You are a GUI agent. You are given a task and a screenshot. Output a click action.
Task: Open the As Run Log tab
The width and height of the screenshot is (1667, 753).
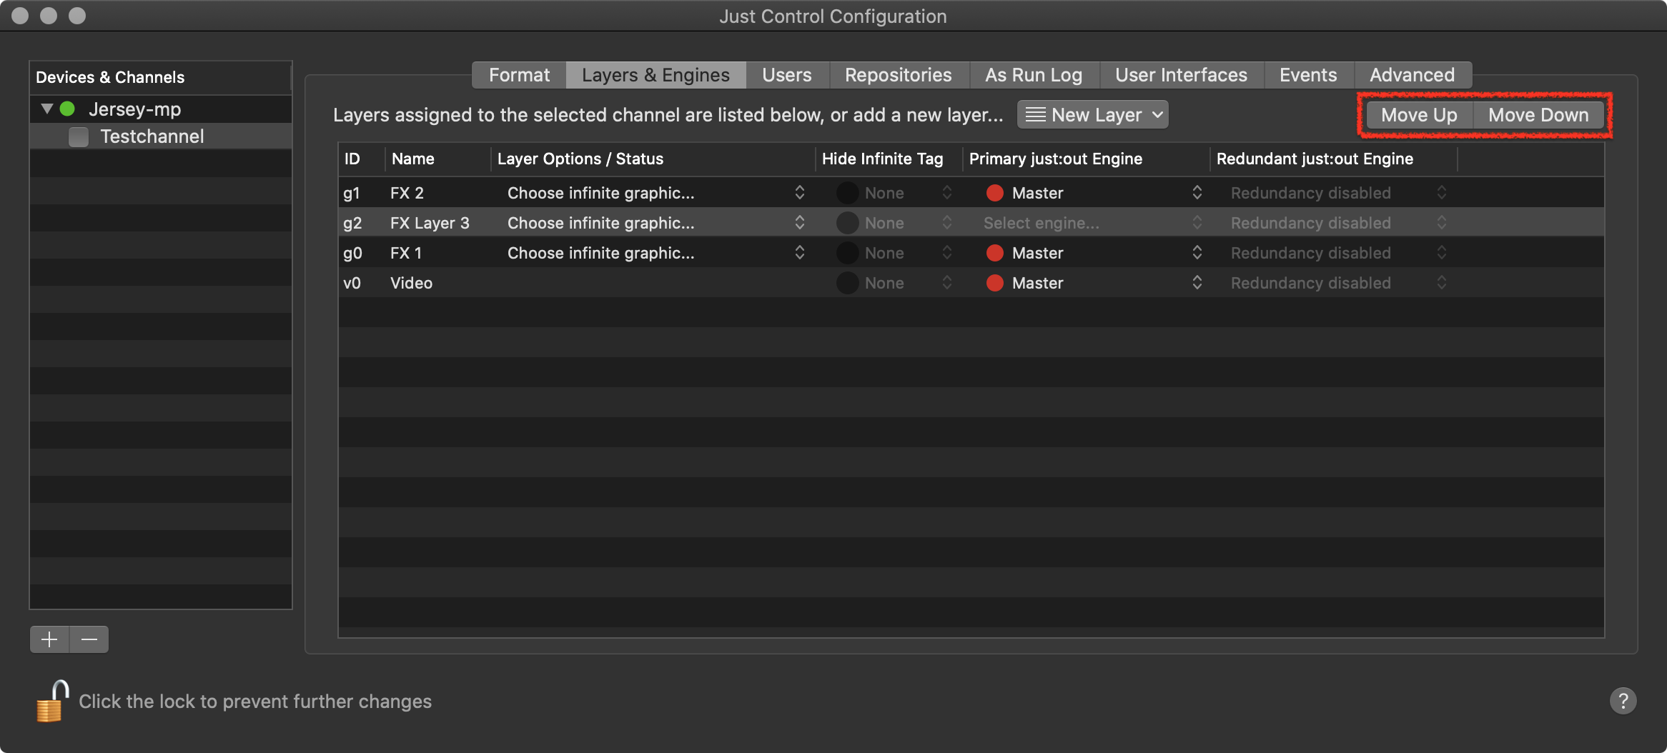point(1034,75)
